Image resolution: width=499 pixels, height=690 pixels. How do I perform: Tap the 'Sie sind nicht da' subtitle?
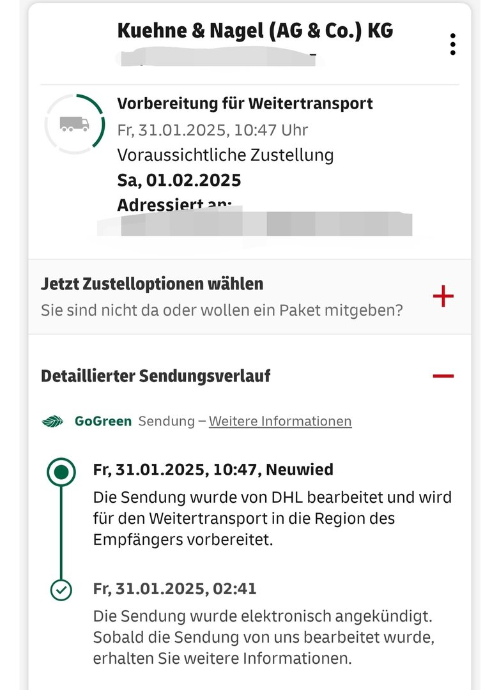pyautogui.click(x=222, y=310)
